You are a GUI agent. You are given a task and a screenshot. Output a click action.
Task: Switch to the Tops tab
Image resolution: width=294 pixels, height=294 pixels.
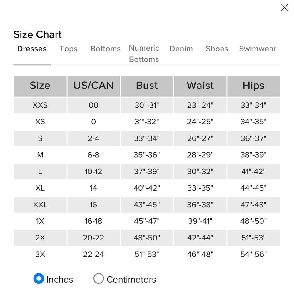click(69, 49)
